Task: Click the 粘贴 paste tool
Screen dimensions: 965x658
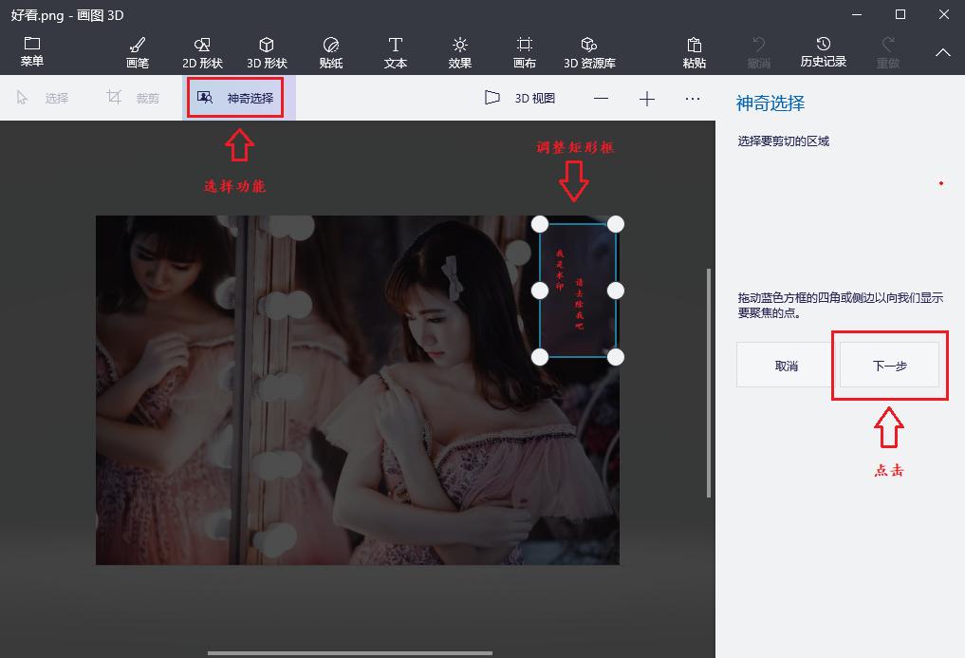Action: (x=695, y=50)
